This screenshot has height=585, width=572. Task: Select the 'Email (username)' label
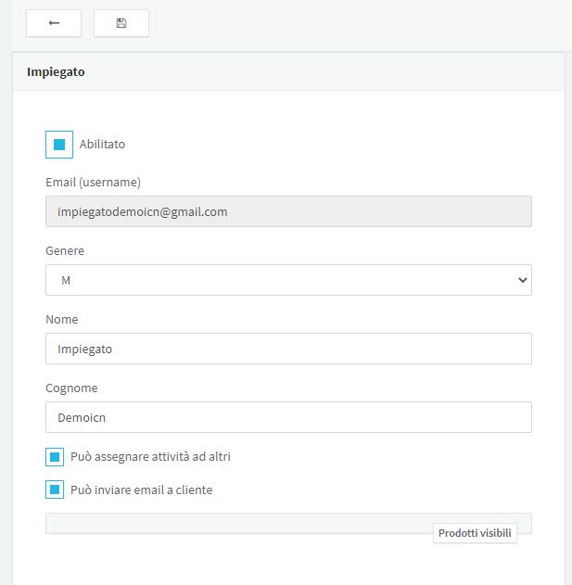click(x=93, y=182)
